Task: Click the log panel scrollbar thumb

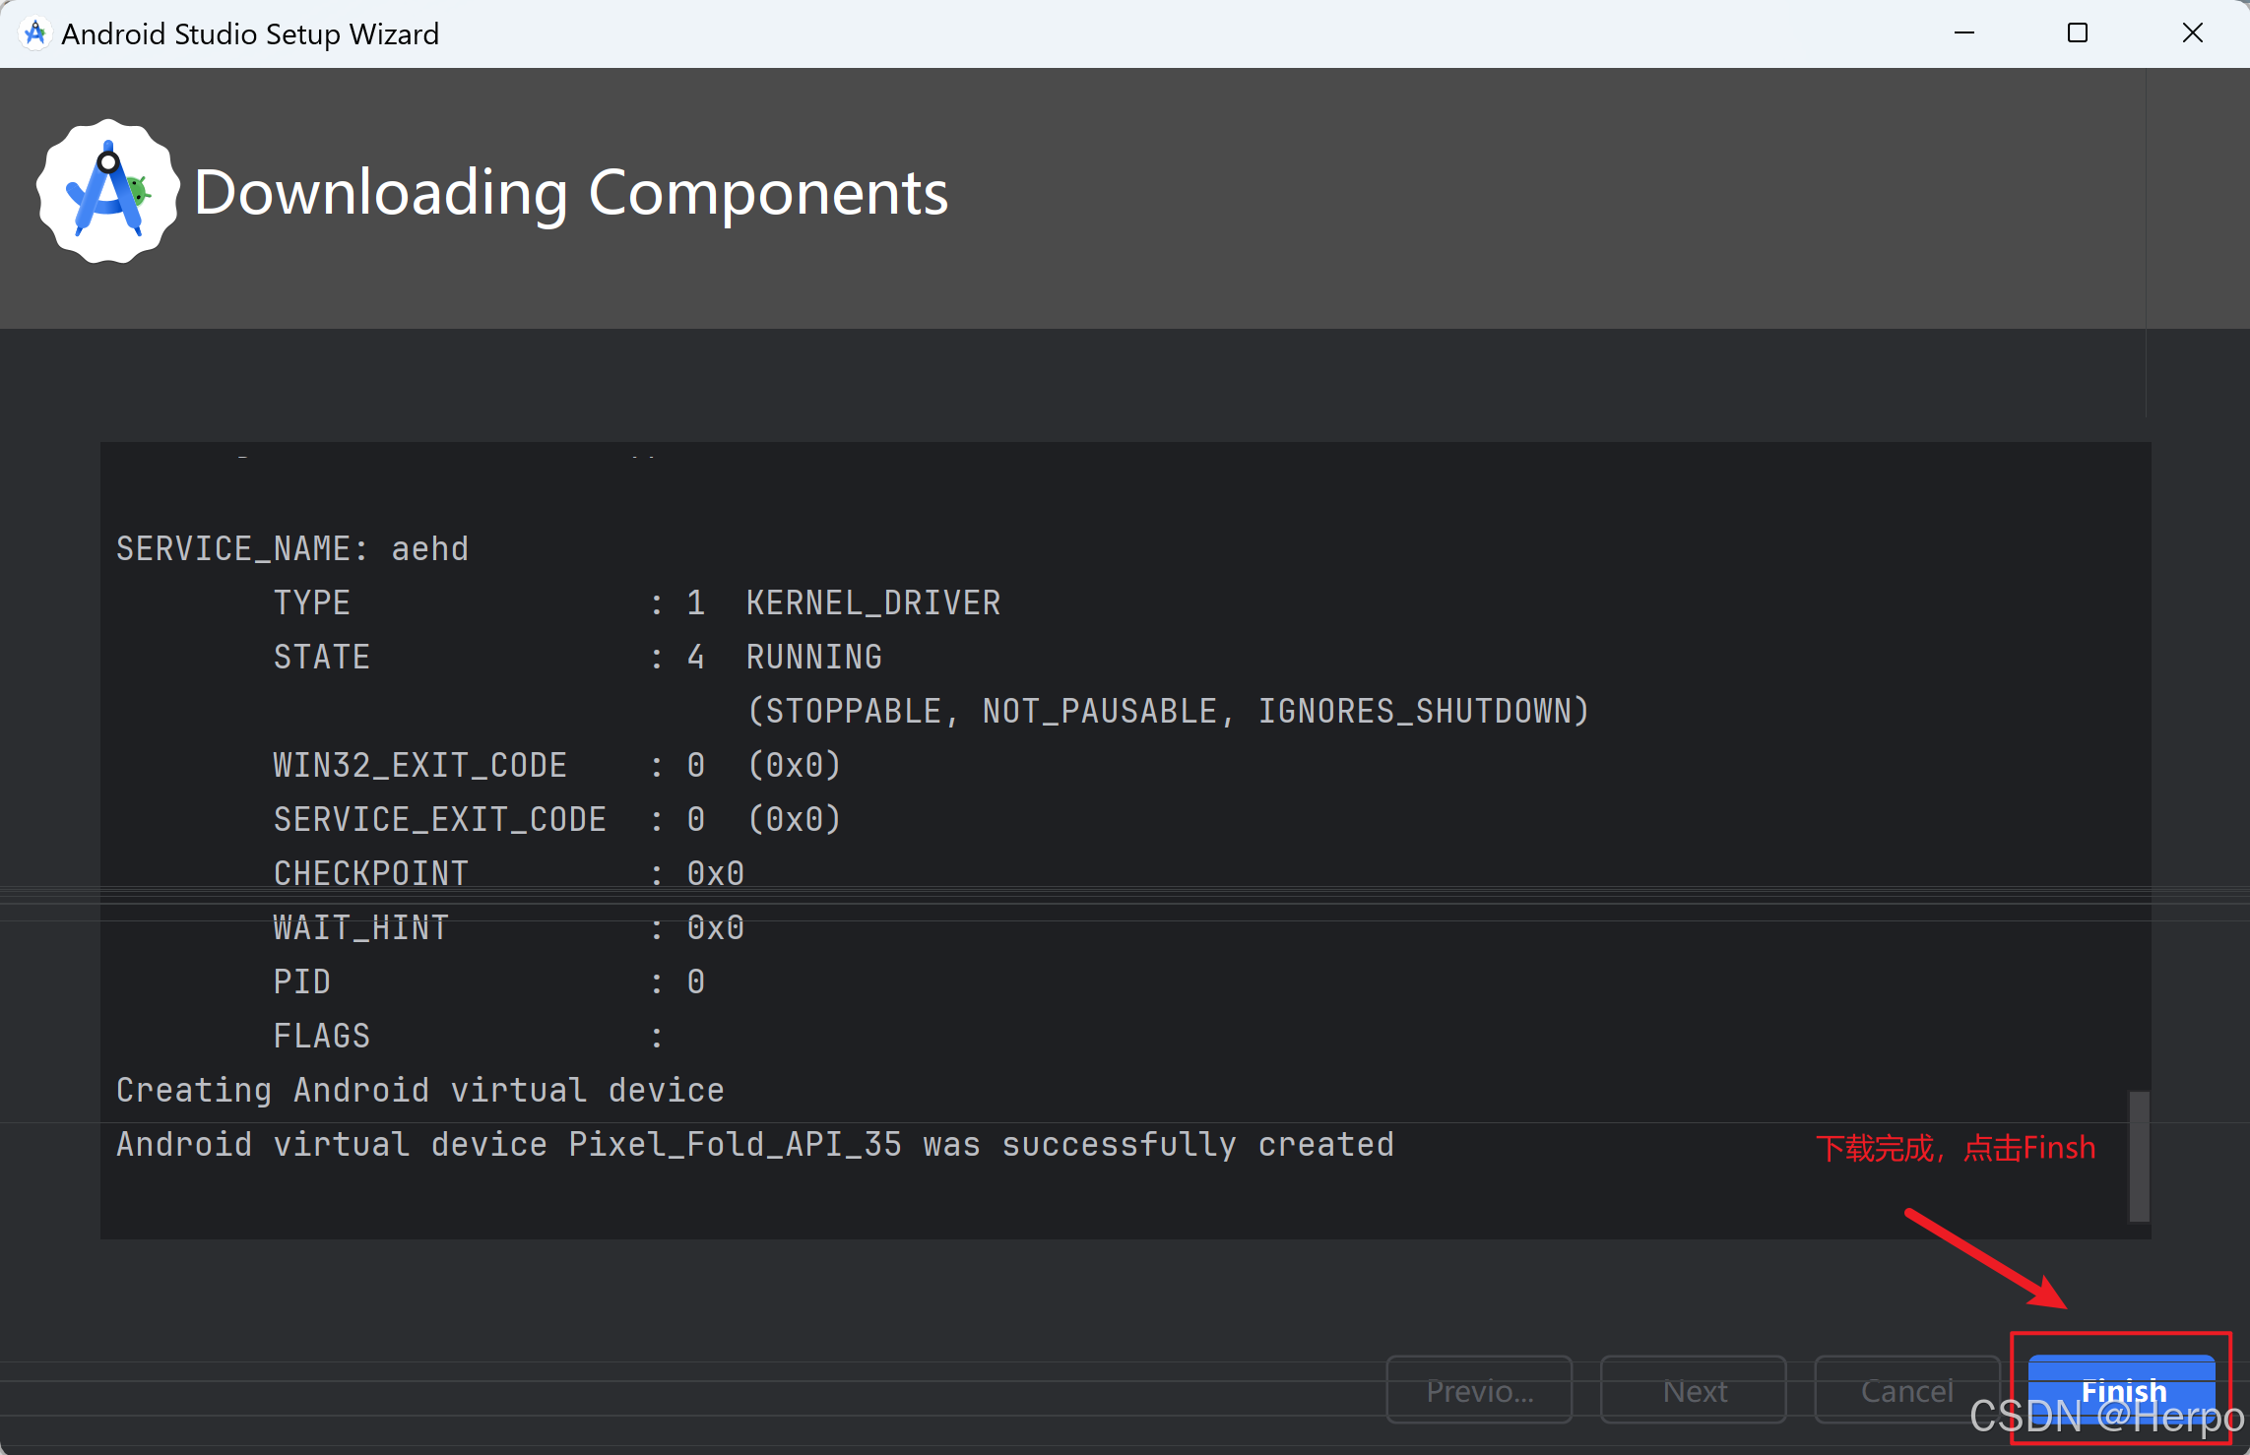Action: (x=2139, y=1156)
